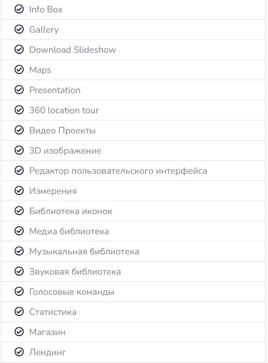
Task: Click the checkmark icon next to Maps
Action: (x=19, y=70)
